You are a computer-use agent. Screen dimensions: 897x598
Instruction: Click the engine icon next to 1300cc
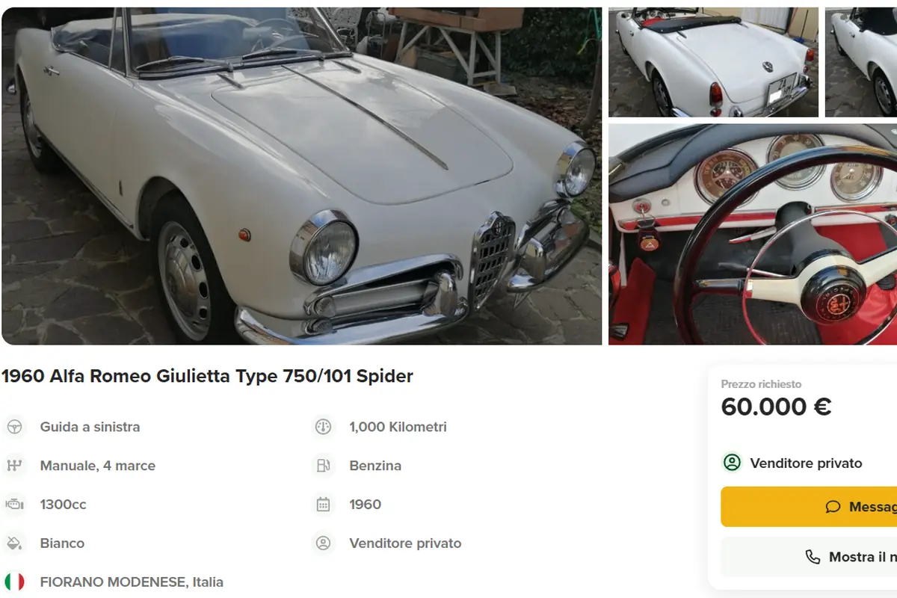point(14,505)
